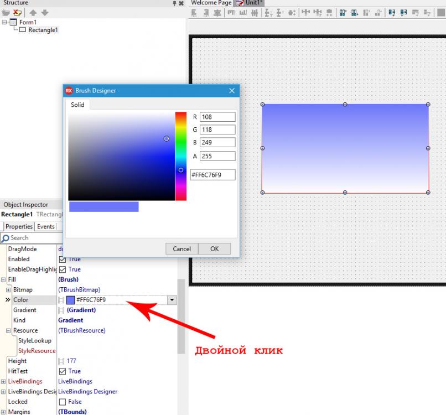Close the Brush Designer dialog
The height and width of the screenshot is (415, 446).
(x=232, y=90)
